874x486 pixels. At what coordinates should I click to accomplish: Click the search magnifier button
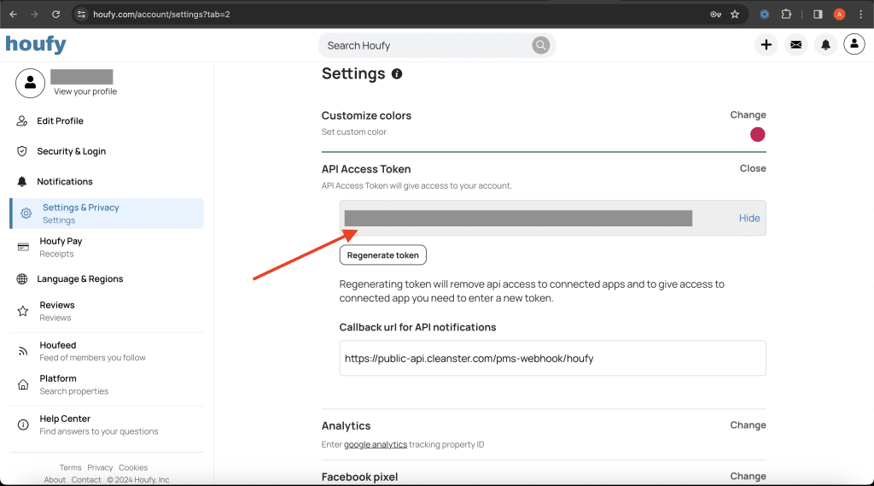coord(540,45)
